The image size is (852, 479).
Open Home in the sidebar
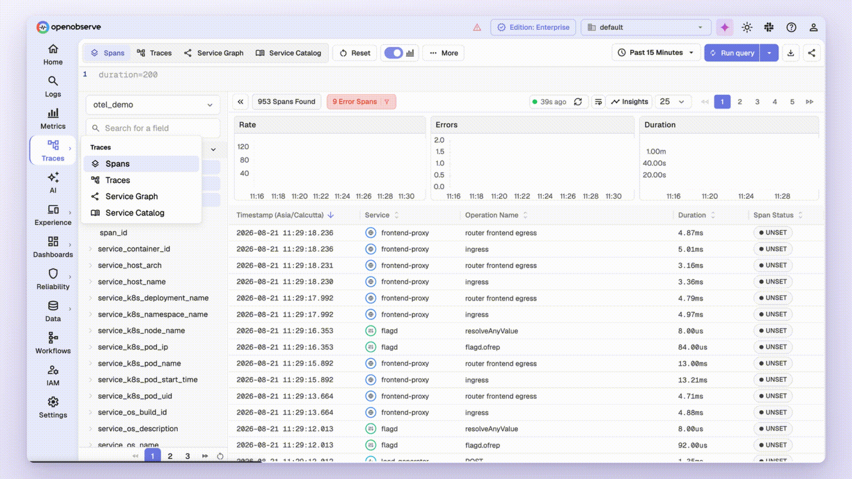click(53, 55)
